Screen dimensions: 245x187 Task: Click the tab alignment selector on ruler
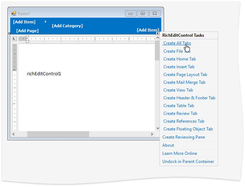pos(14,39)
